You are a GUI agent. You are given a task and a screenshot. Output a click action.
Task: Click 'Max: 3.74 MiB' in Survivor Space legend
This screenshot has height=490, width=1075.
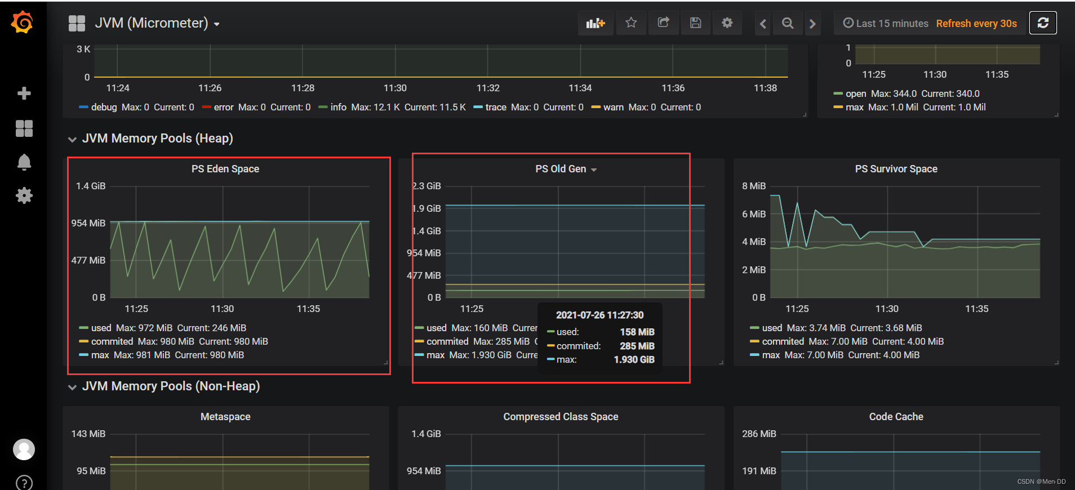pos(816,328)
